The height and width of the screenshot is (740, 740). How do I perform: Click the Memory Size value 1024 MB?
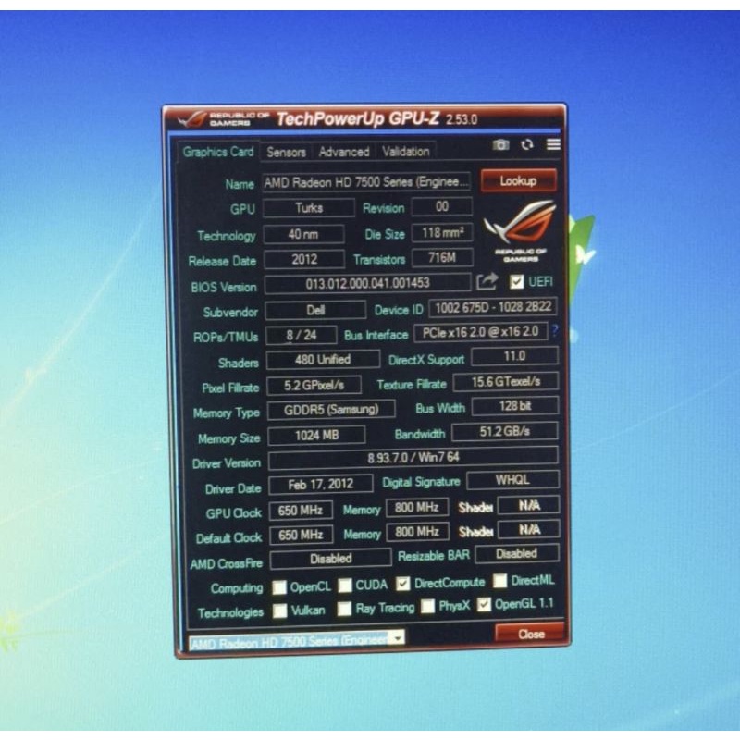[x=316, y=435]
